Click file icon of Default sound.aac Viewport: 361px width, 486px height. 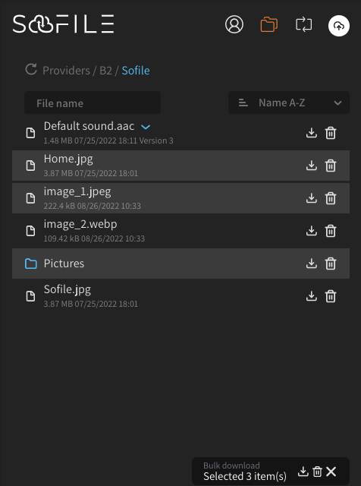click(x=30, y=133)
